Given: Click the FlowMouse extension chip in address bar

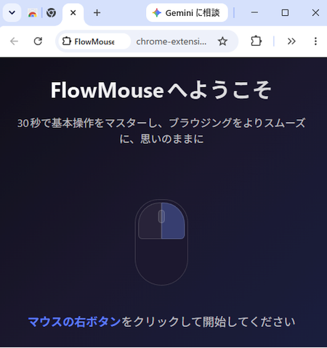Looking at the screenshot, I should [x=94, y=41].
